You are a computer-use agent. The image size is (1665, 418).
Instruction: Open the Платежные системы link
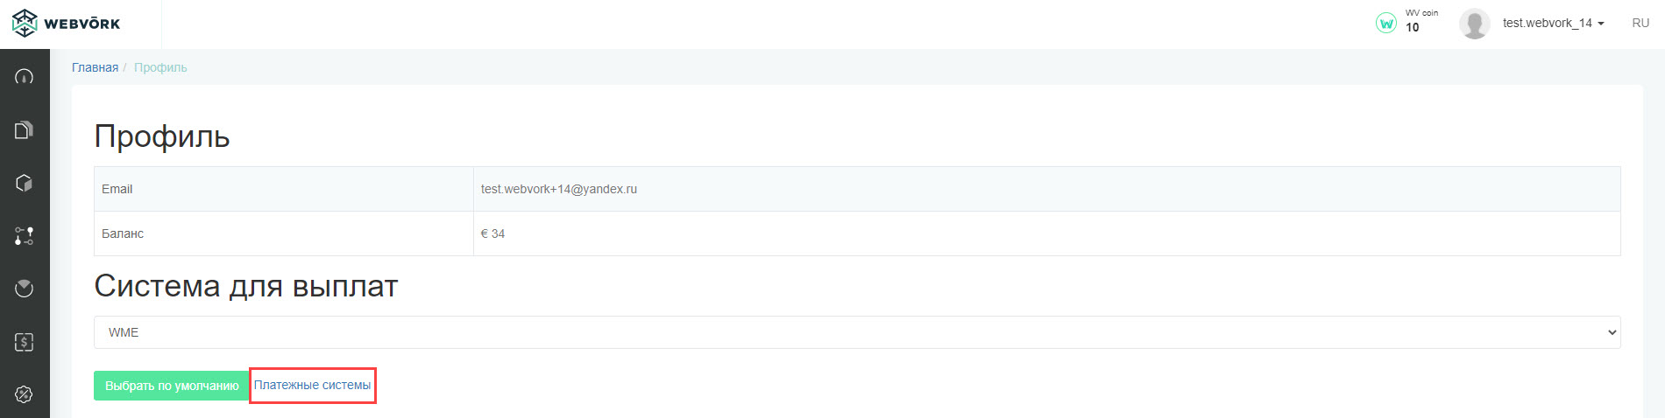(x=312, y=385)
